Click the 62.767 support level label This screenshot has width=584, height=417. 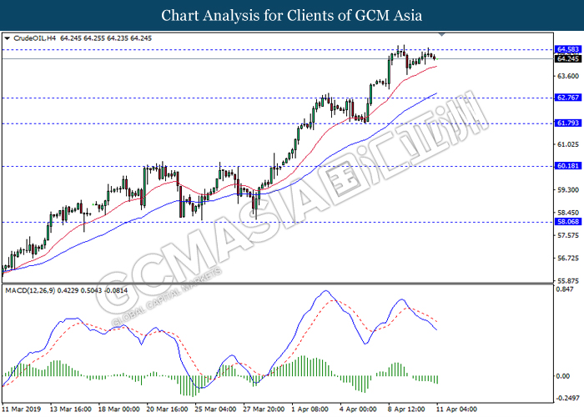[x=568, y=98]
